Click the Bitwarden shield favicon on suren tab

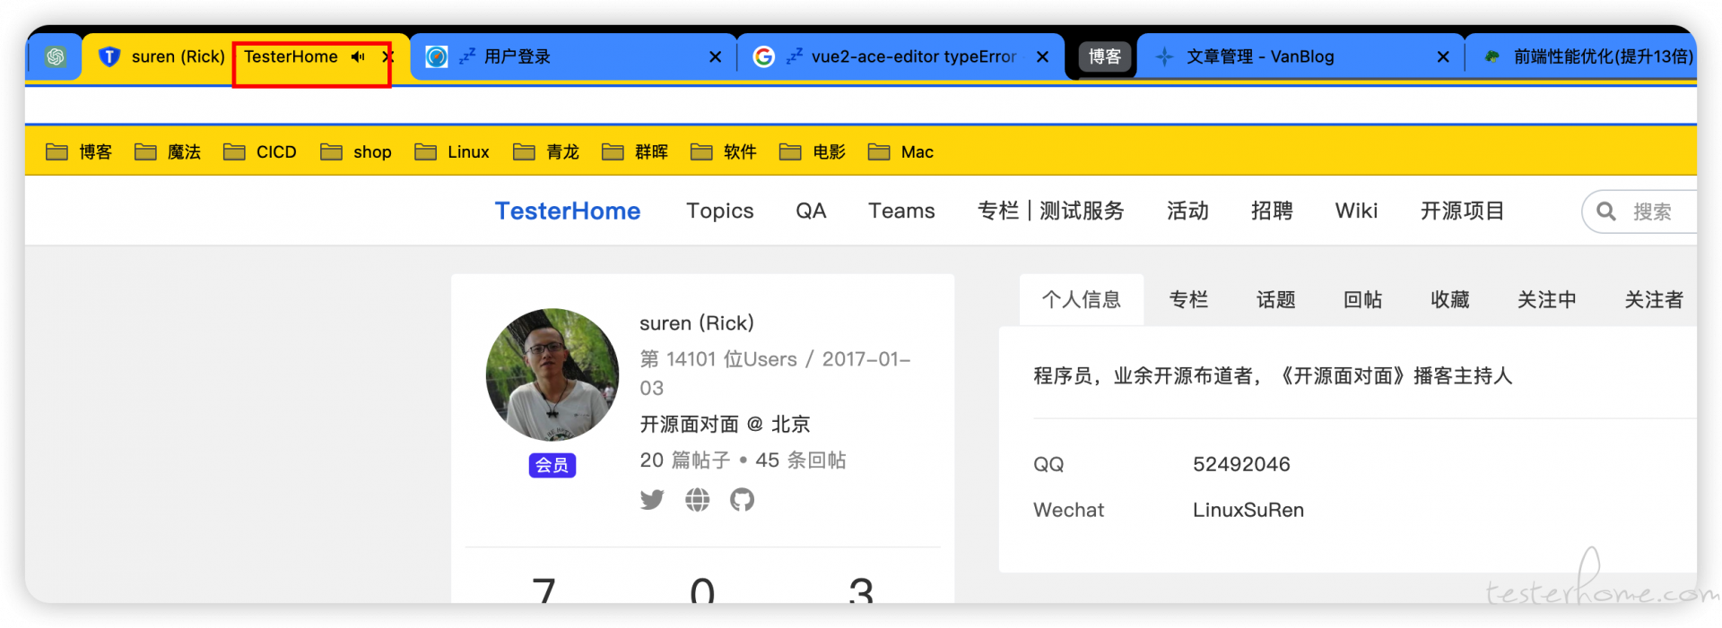point(109,56)
